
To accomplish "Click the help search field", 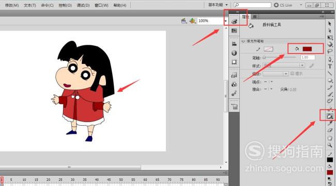I will coord(252,5).
